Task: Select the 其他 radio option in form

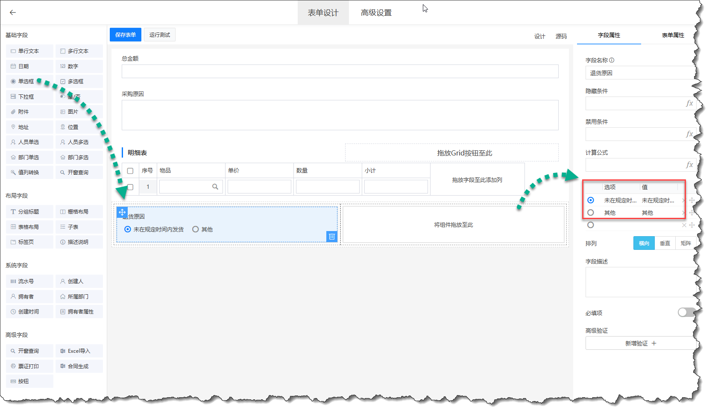Action: coord(196,229)
